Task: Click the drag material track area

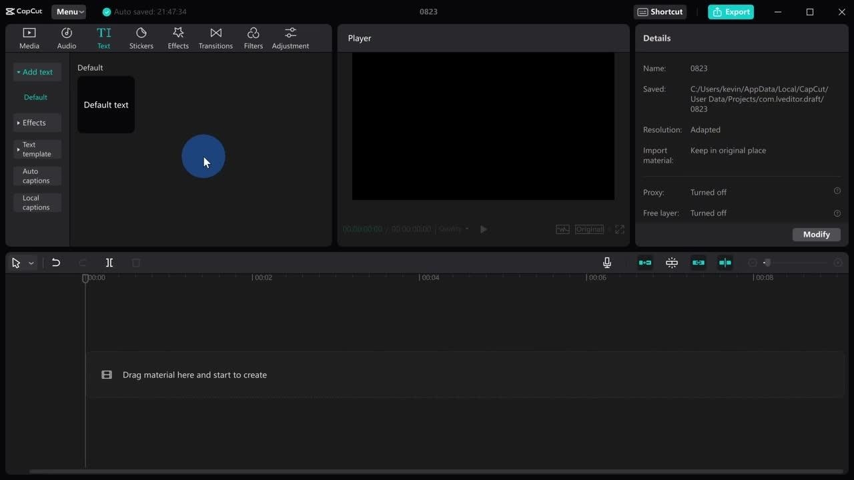Action: click(x=465, y=375)
